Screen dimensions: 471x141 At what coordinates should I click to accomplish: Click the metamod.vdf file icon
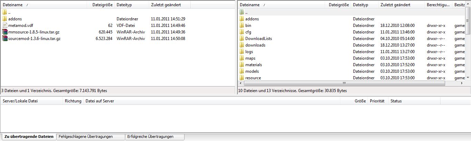pyautogui.click(x=4, y=26)
